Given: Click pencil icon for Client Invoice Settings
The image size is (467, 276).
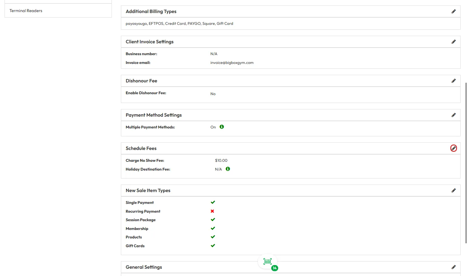Looking at the screenshot, I should click(x=453, y=42).
